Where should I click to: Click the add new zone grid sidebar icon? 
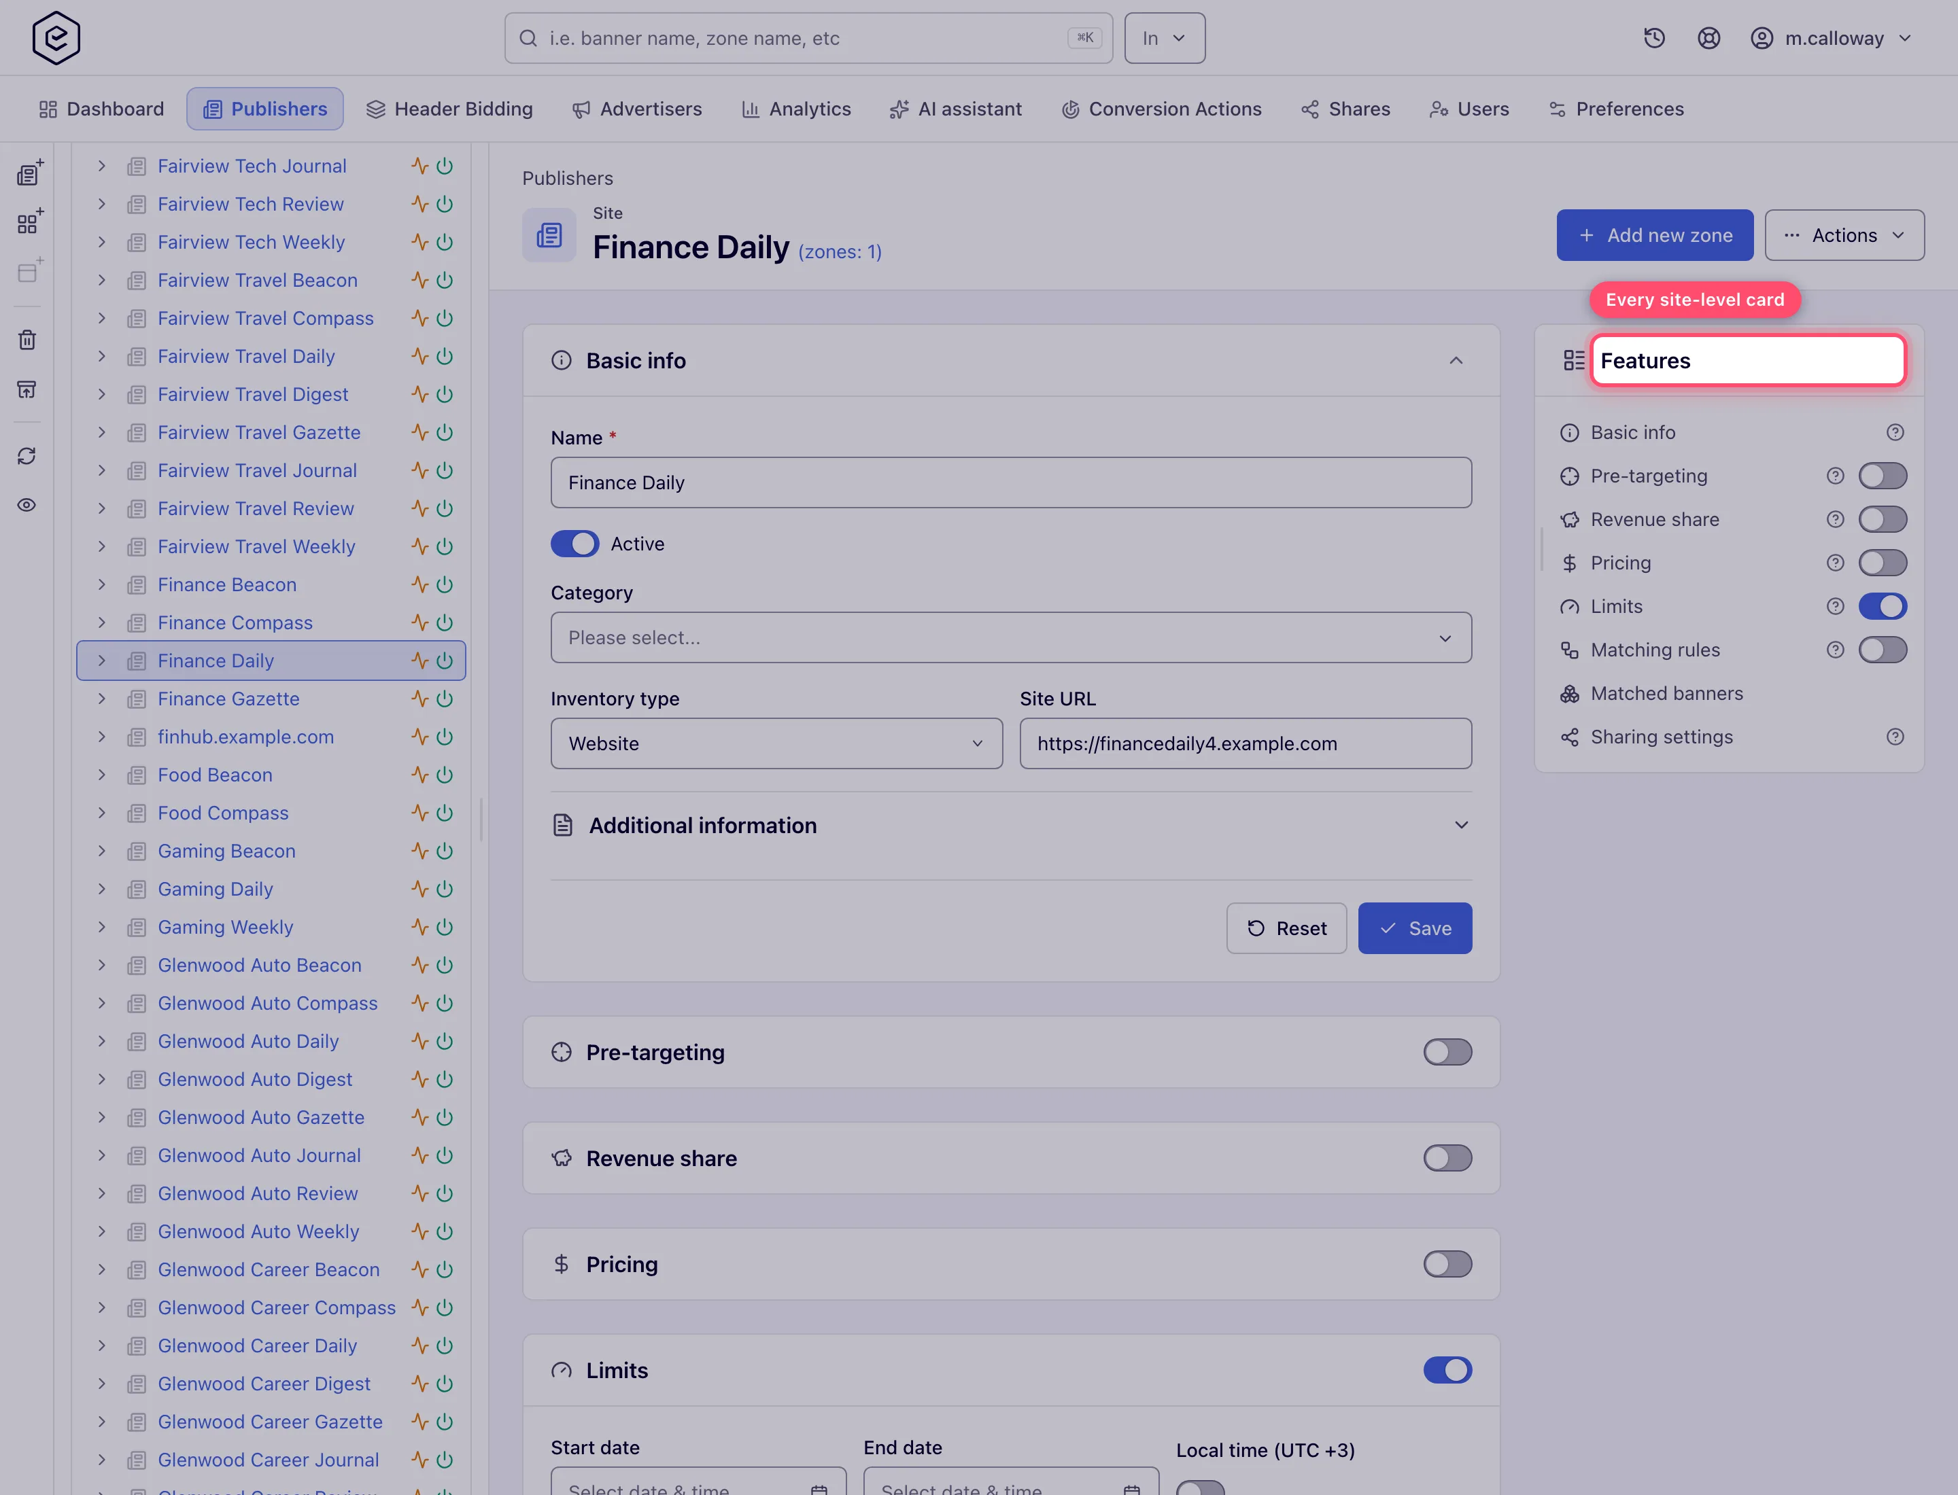click(29, 222)
